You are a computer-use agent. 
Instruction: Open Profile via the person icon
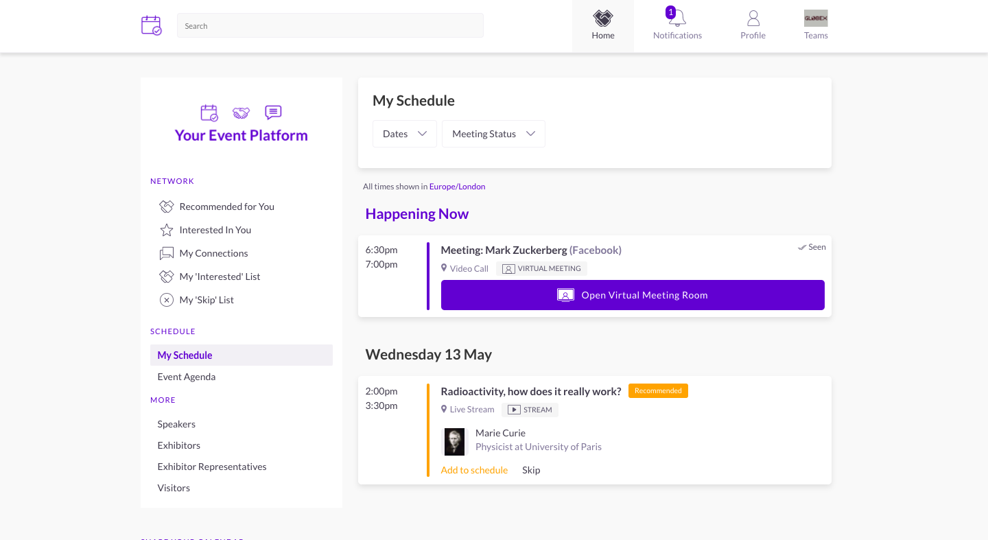pyautogui.click(x=753, y=18)
